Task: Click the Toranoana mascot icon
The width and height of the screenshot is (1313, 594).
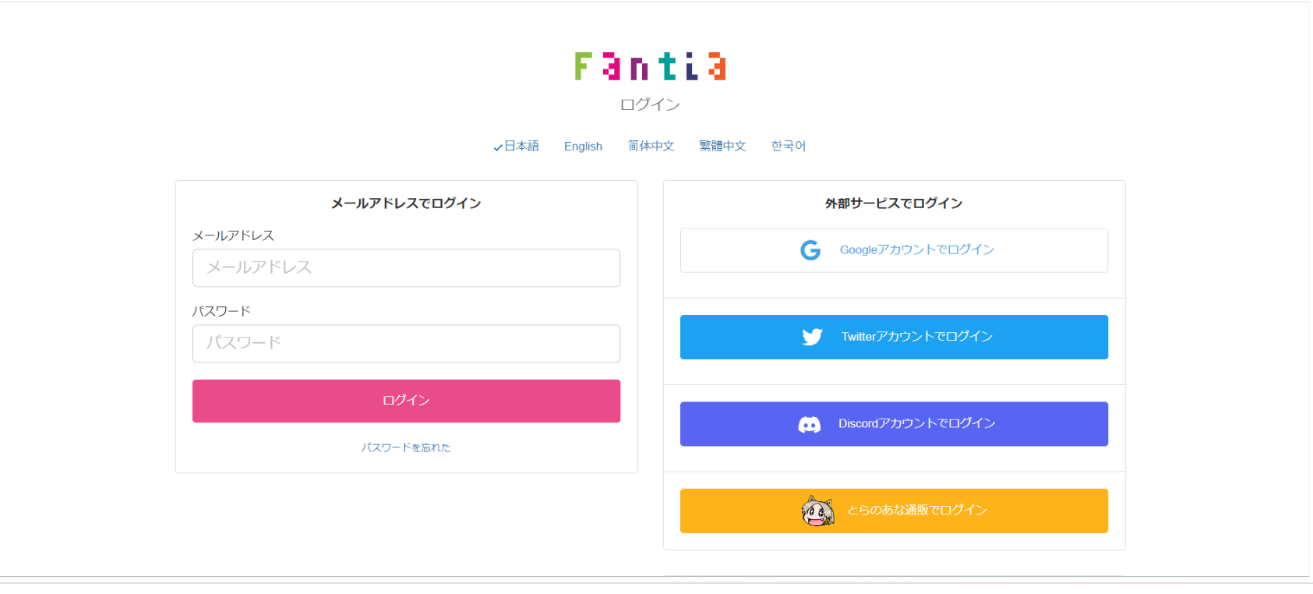Action: click(x=817, y=511)
